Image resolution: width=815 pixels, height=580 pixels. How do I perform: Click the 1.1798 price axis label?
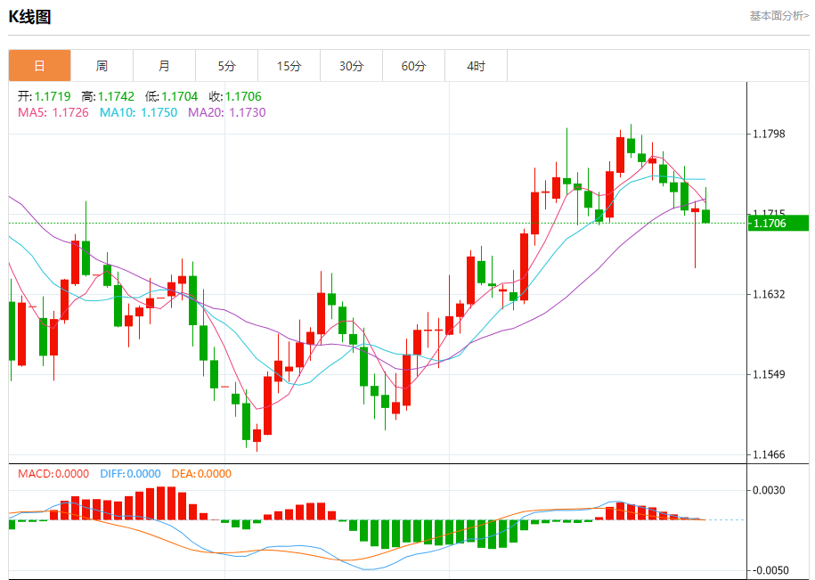(x=768, y=134)
